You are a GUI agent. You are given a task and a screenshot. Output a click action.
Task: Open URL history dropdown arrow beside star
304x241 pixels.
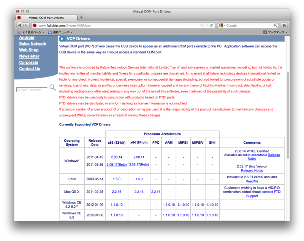pos(207,25)
